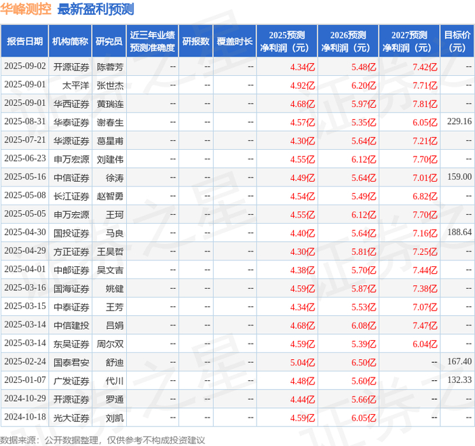Click analyst name 徐涛
Viewport: 475px width, 446px height.
pos(115,178)
